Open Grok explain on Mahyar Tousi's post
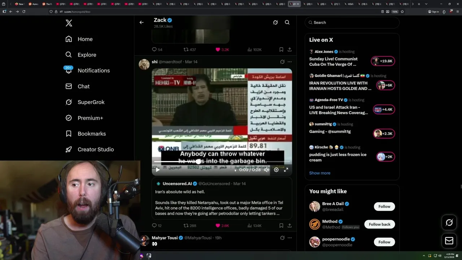Image resolution: width=462 pixels, height=260 pixels. coord(282,238)
